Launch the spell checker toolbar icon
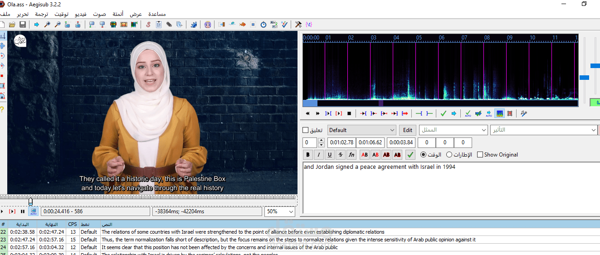Screen dimensions: 600x255 (284, 25)
